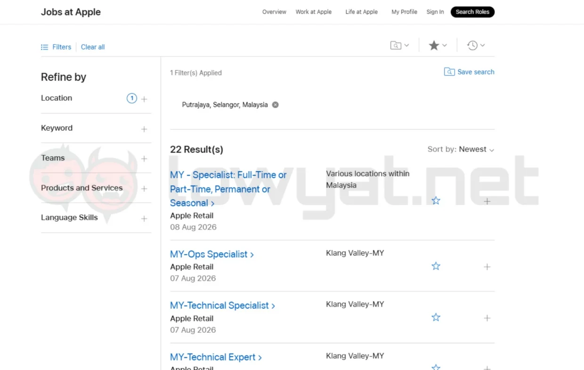The height and width of the screenshot is (370, 584).
Task: Expand the MY-Ops Specialist row details
Action: pyautogui.click(x=487, y=267)
